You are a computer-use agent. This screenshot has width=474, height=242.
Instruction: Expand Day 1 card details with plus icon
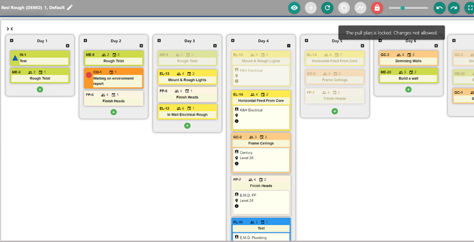pyautogui.click(x=68, y=46)
